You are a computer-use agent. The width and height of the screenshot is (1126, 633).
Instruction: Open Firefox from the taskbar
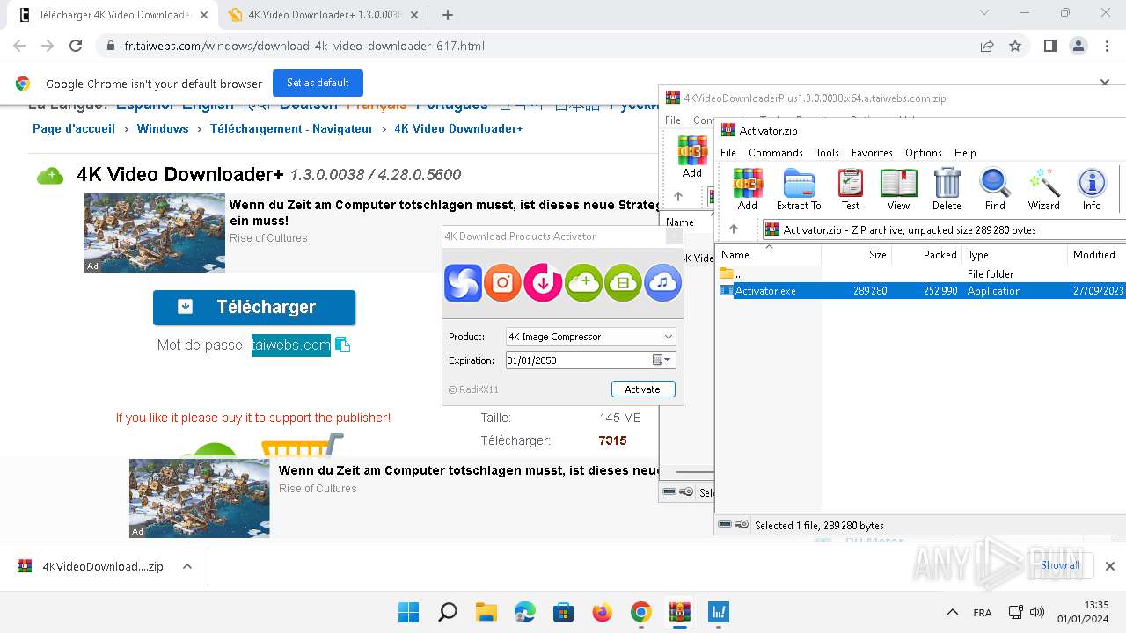pos(603,612)
